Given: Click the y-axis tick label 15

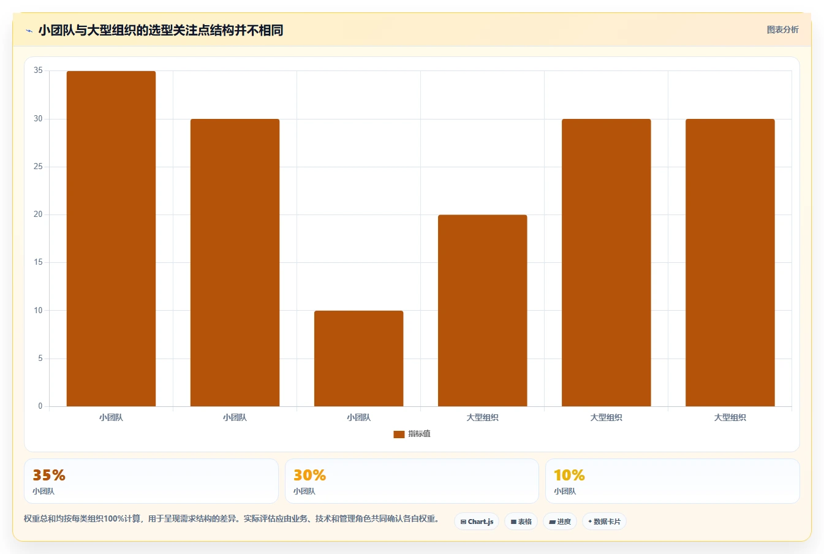Looking at the screenshot, I should pyautogui.click(x=38, y=262).
